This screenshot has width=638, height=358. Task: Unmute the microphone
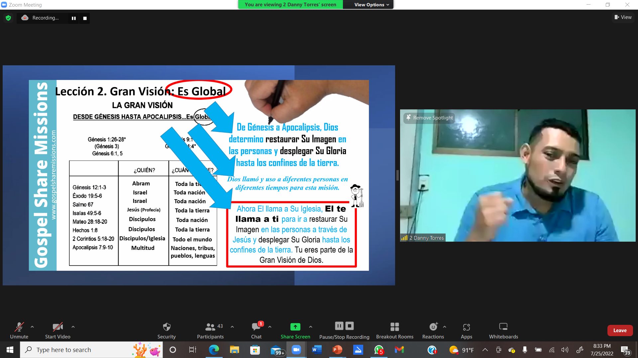[19, 330]
